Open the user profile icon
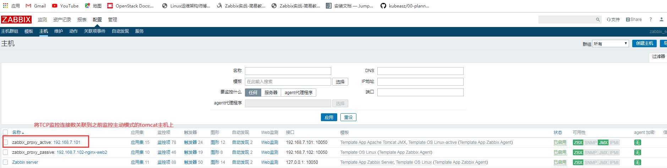Image resolution: width=667 pixels, height=168 pixels. (661, 20)
